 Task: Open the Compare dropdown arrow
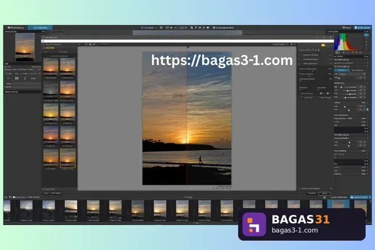coord(156,27)
